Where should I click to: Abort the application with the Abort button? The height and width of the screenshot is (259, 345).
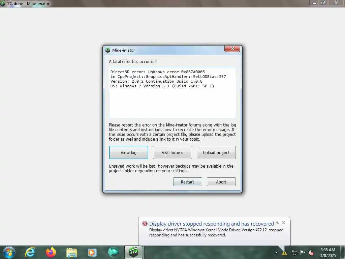221,182
